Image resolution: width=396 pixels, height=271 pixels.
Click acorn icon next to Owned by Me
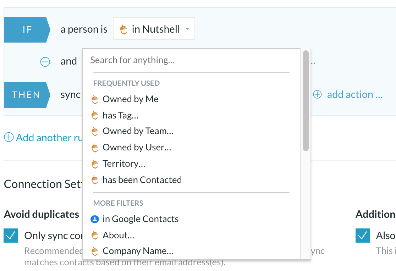coord(95,100)
